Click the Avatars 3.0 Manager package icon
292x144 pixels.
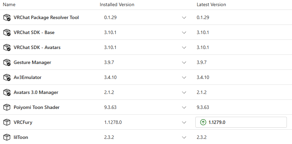pos(7,93)
